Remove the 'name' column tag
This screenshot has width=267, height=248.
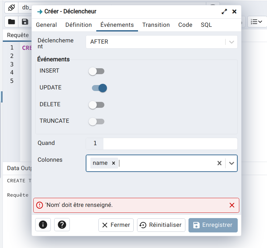pyautogui.click(x=114, y=163)
